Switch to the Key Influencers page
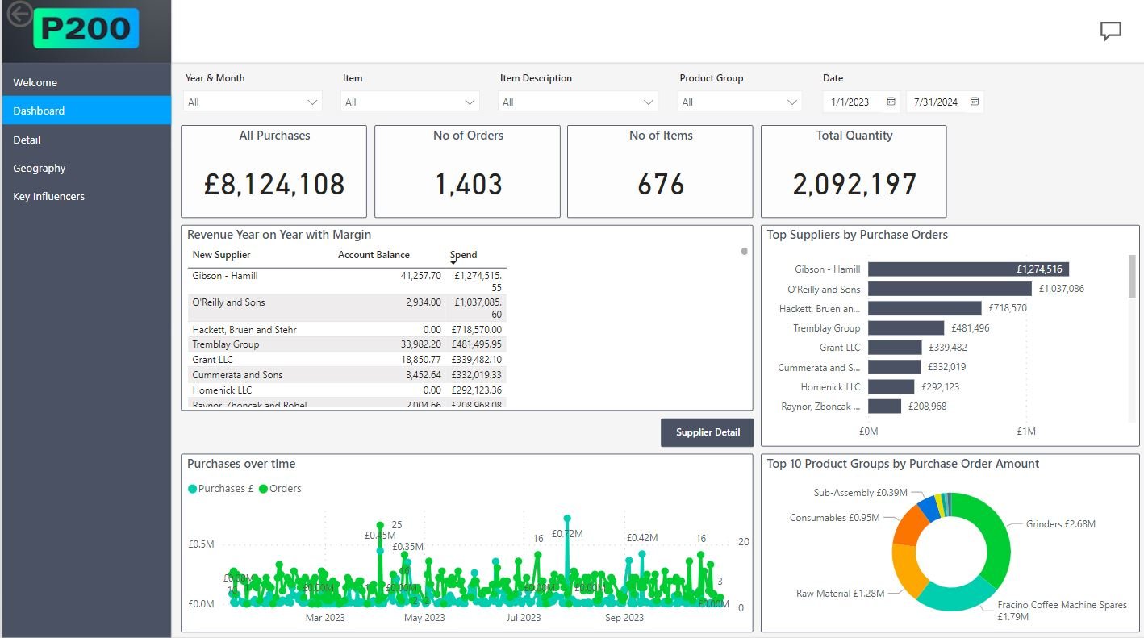1144x638 pixels. click(x=48, y=196)
